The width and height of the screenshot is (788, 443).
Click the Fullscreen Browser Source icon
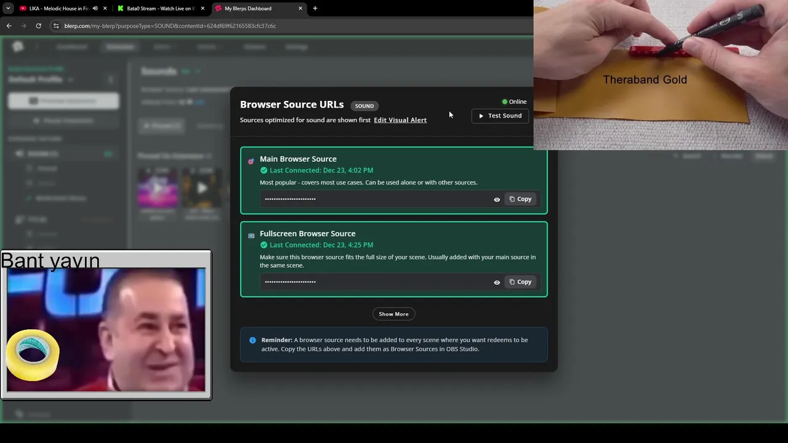[251, 236]
